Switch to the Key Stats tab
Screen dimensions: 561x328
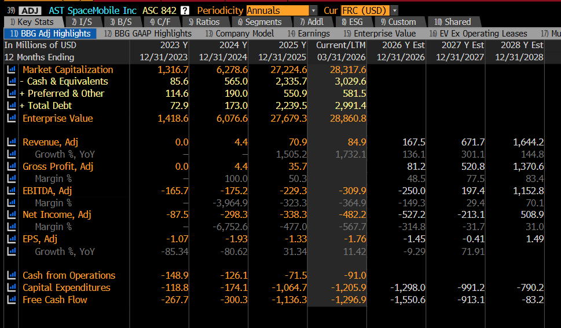click(x=32, y=22)
